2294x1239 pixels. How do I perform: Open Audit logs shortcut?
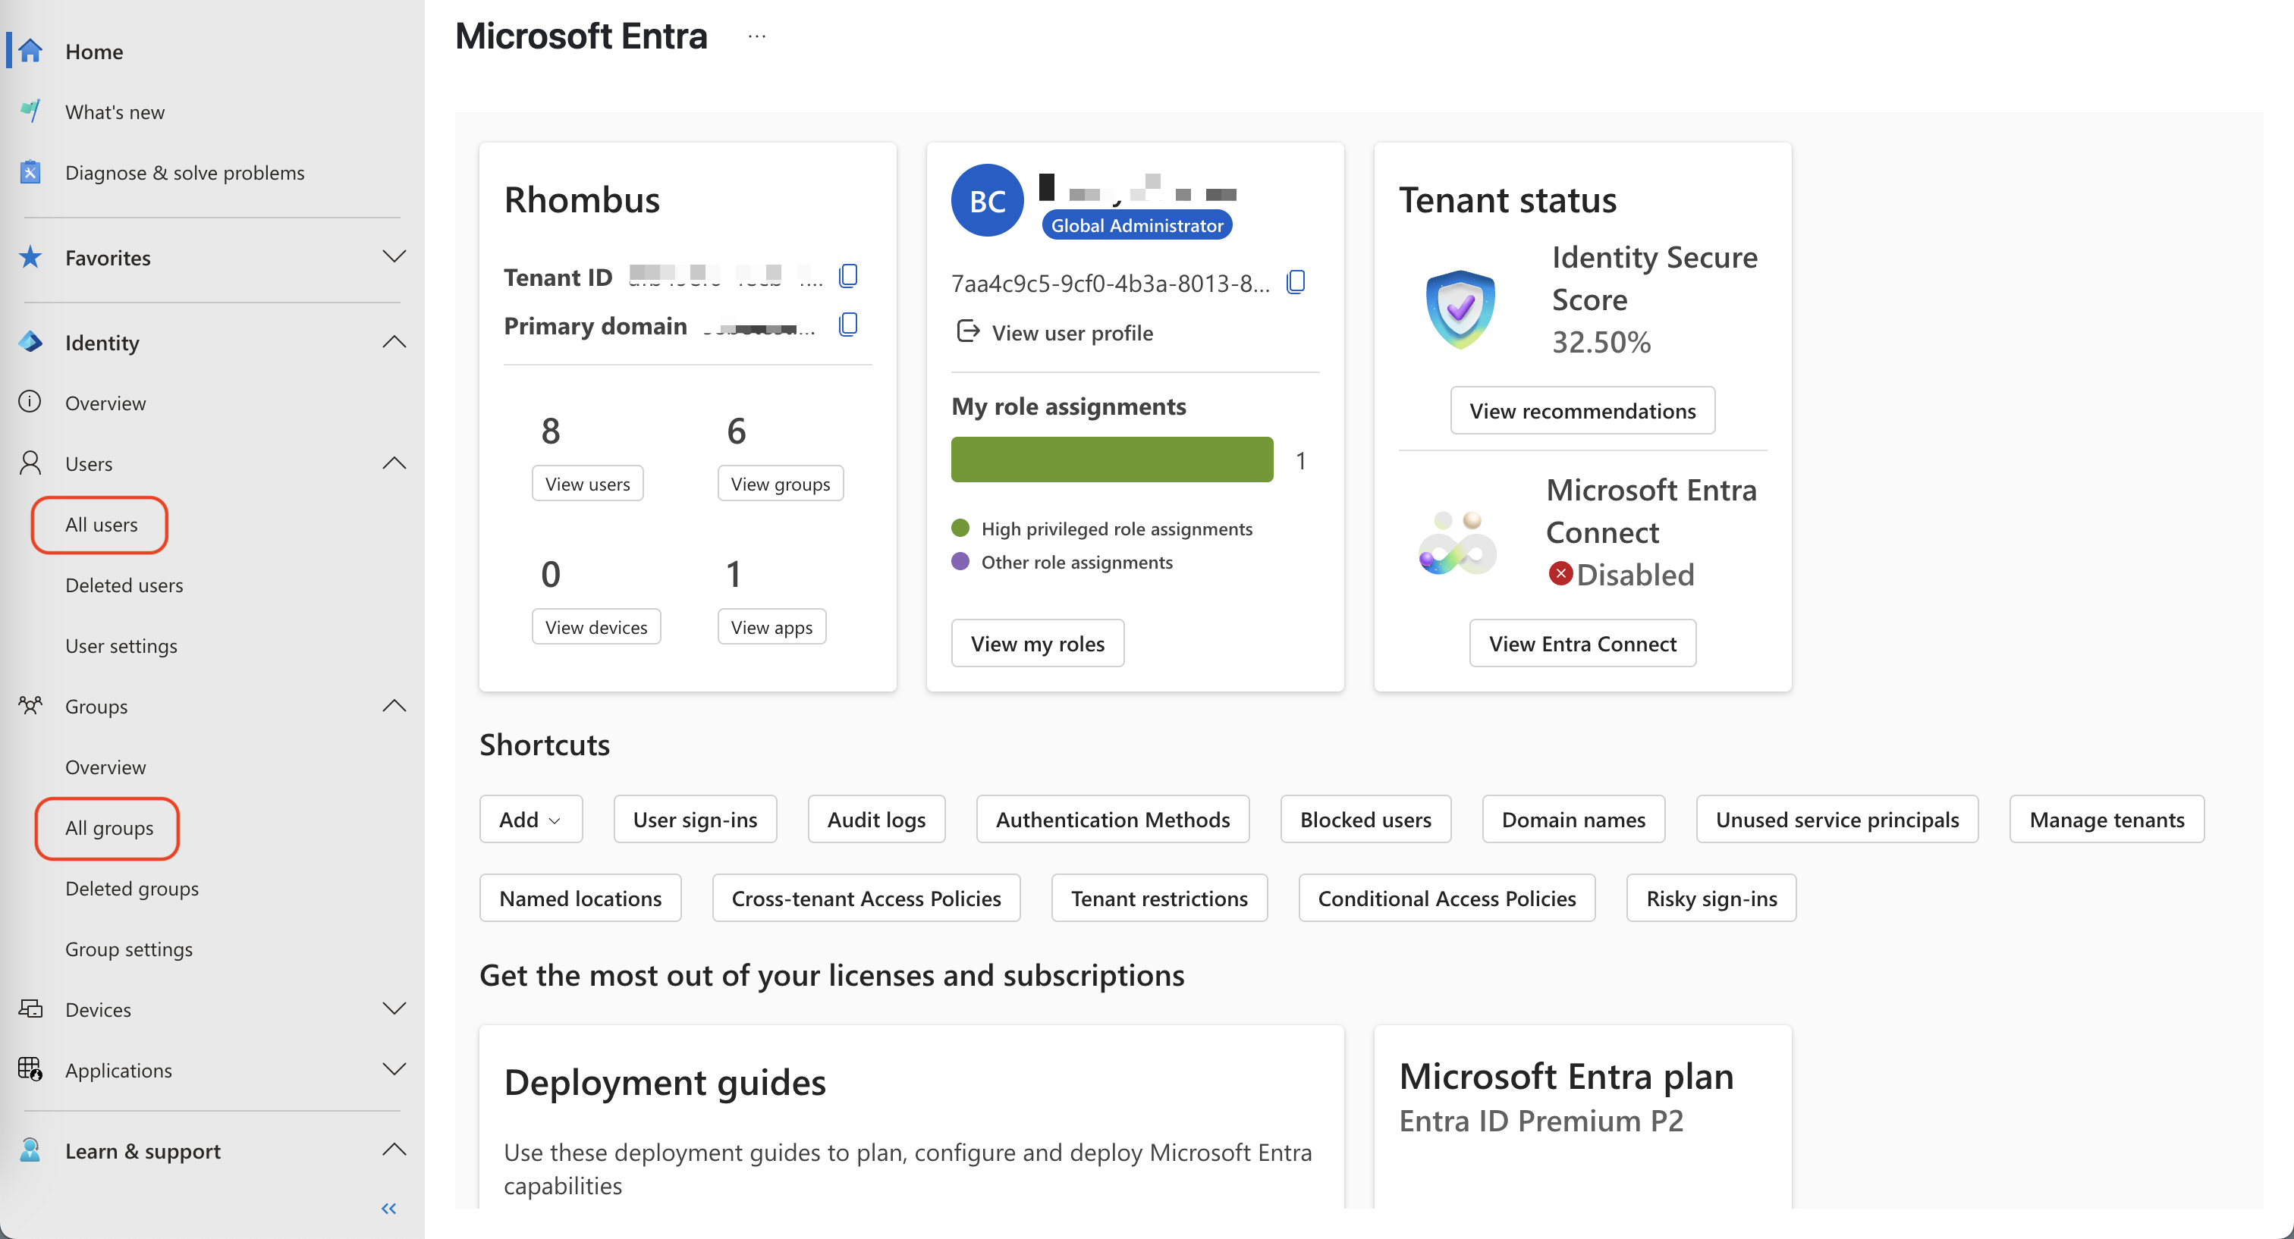click(x=876, y=819)
